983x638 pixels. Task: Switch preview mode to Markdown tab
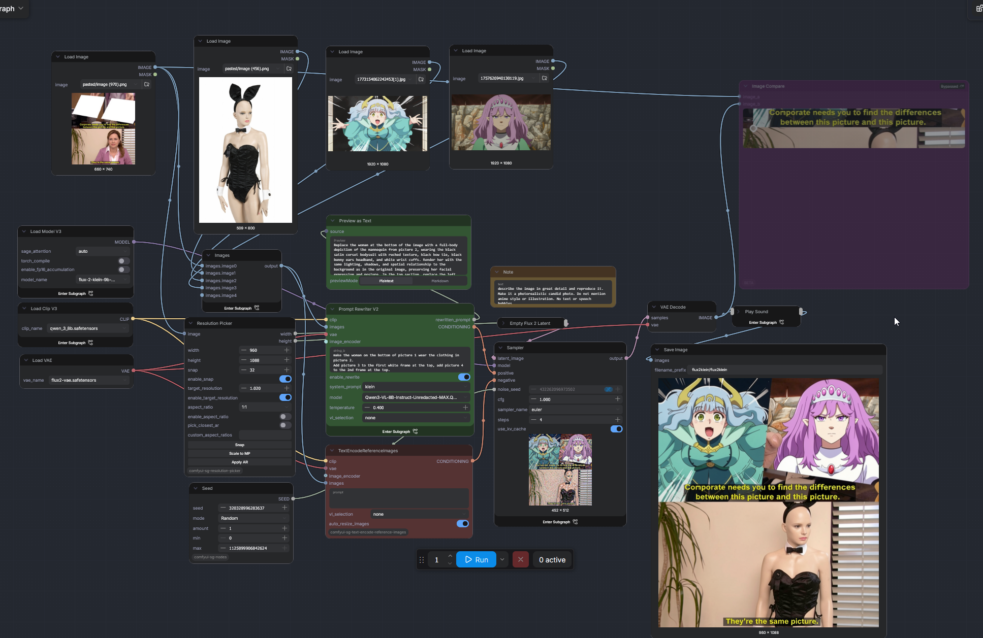440,281
